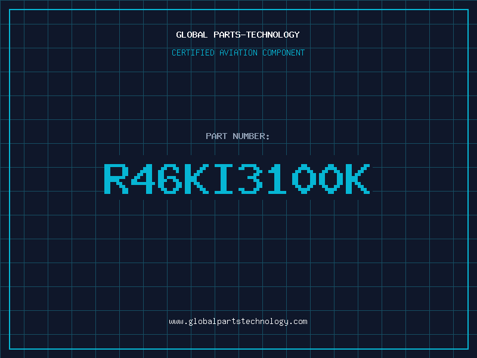Screen dimensions: 477x358
Task: Click the first K after digit 6
Action: click(x=197, y=178)
